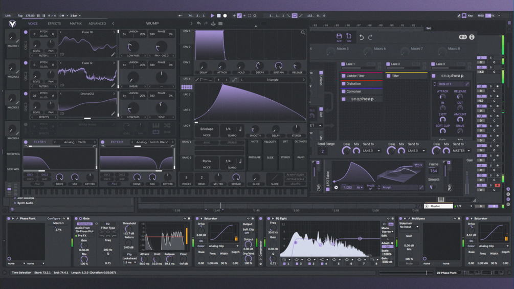Edit OSC 2 wavetable with pencil icon

[113, 85]
